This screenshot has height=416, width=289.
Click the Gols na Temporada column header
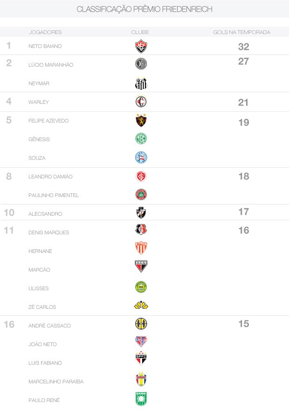pos(242,32)
